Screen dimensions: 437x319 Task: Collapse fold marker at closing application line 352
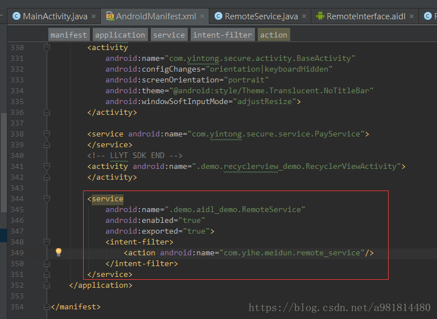[47, 285]
